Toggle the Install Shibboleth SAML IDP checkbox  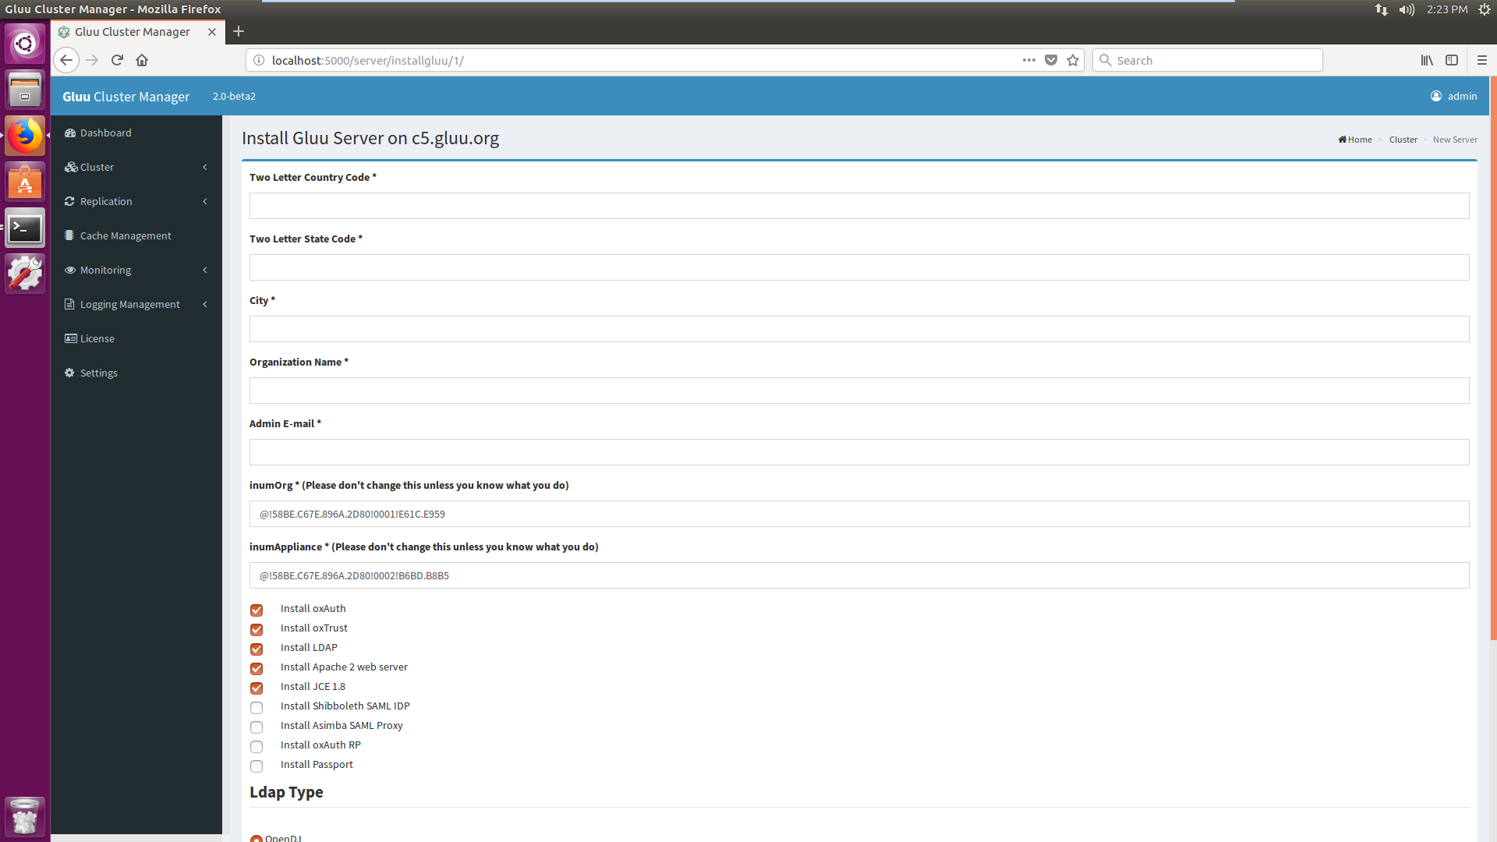[257, 707]
